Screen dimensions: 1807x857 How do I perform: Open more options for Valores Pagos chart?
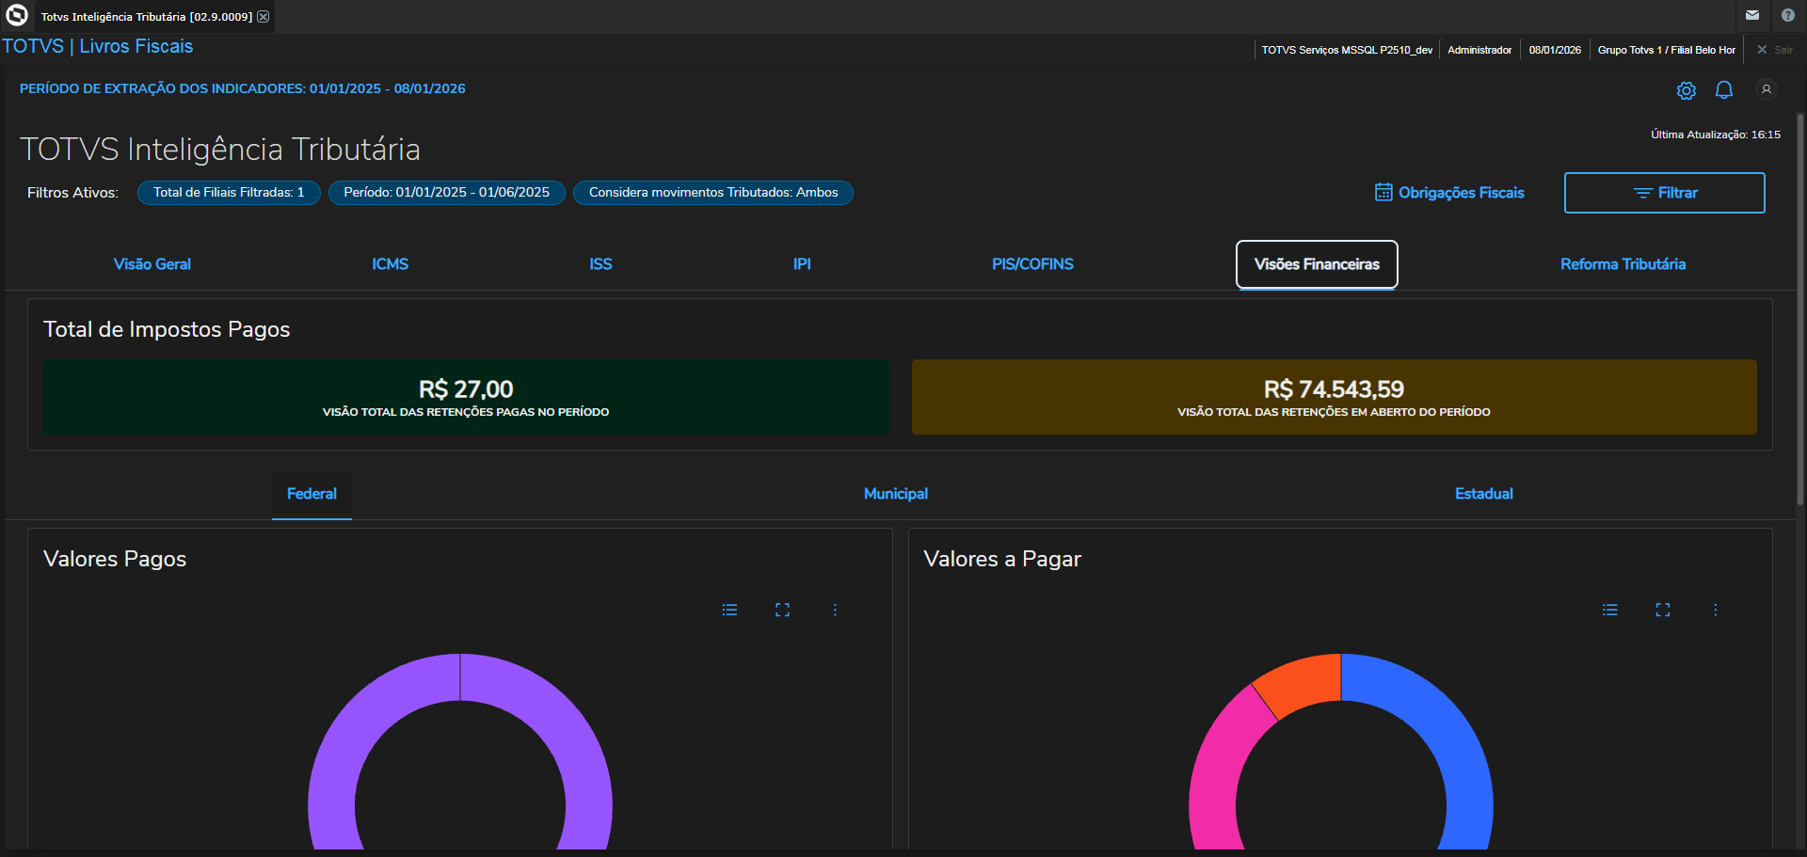(835, 610)
